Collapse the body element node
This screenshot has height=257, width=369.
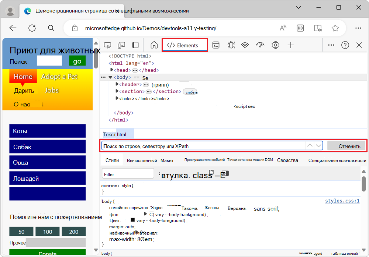(110, 77)
